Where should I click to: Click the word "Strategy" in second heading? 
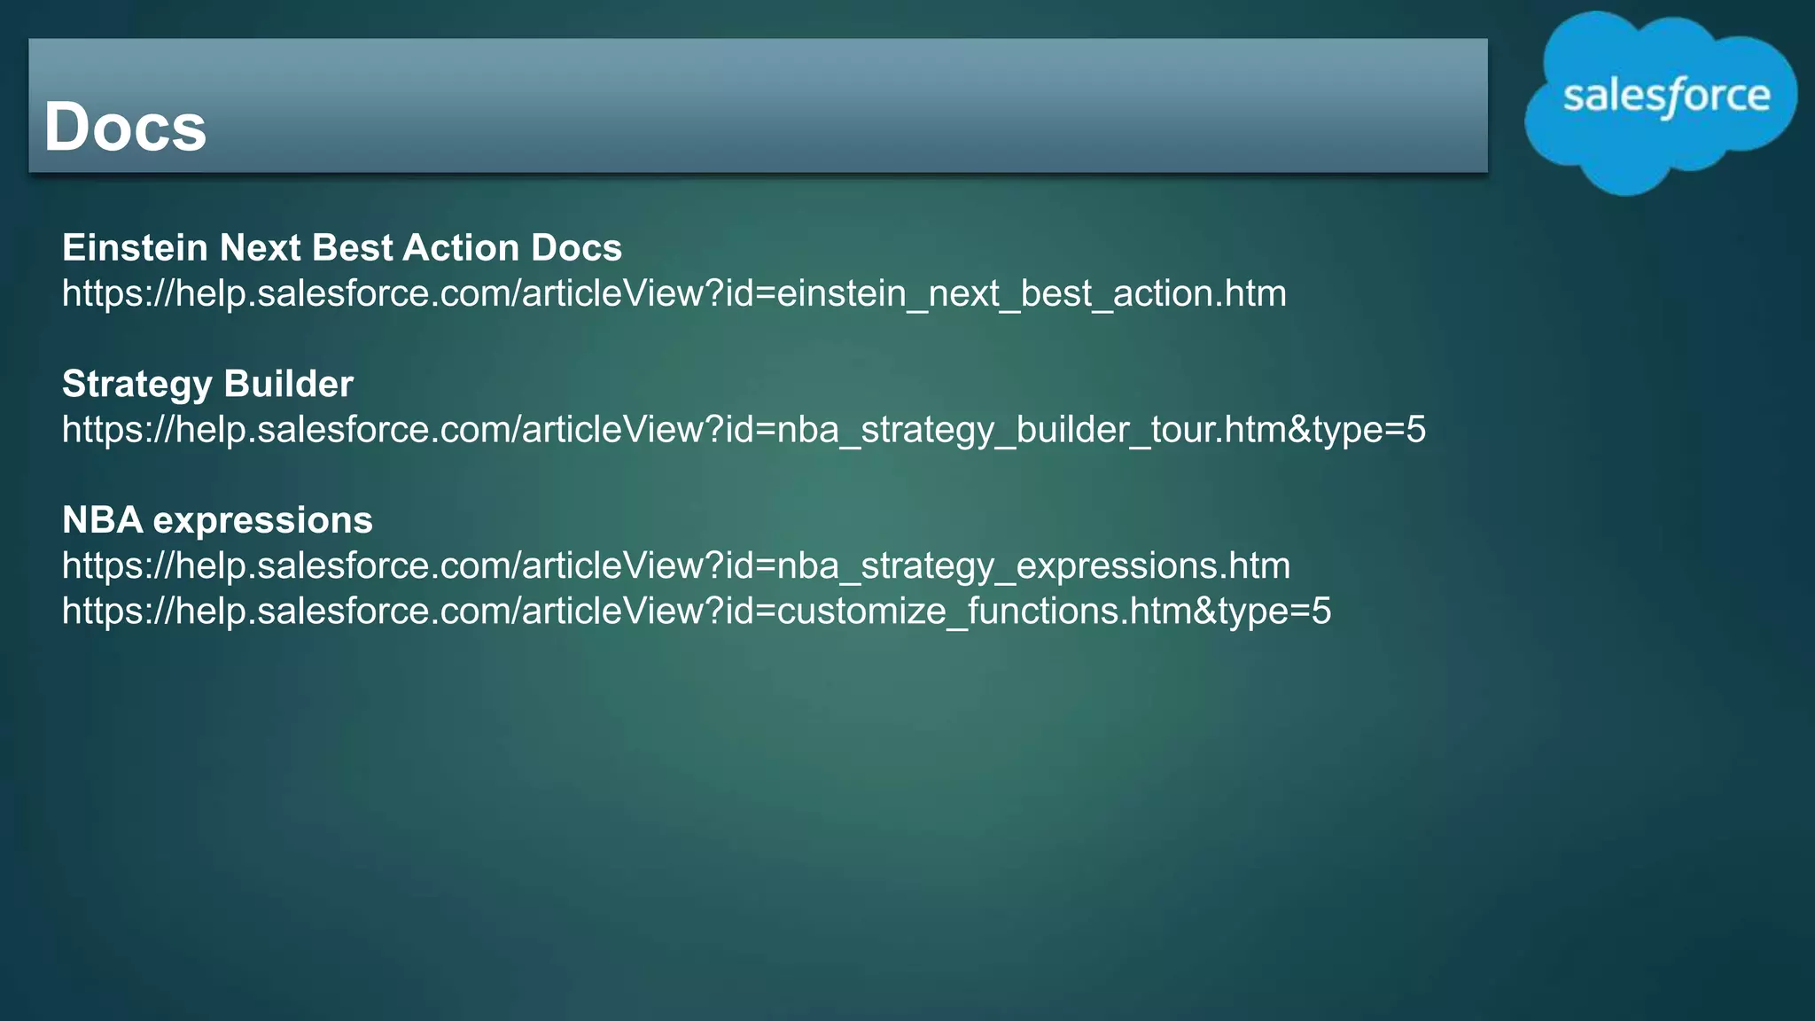click(x=137, y=384)
